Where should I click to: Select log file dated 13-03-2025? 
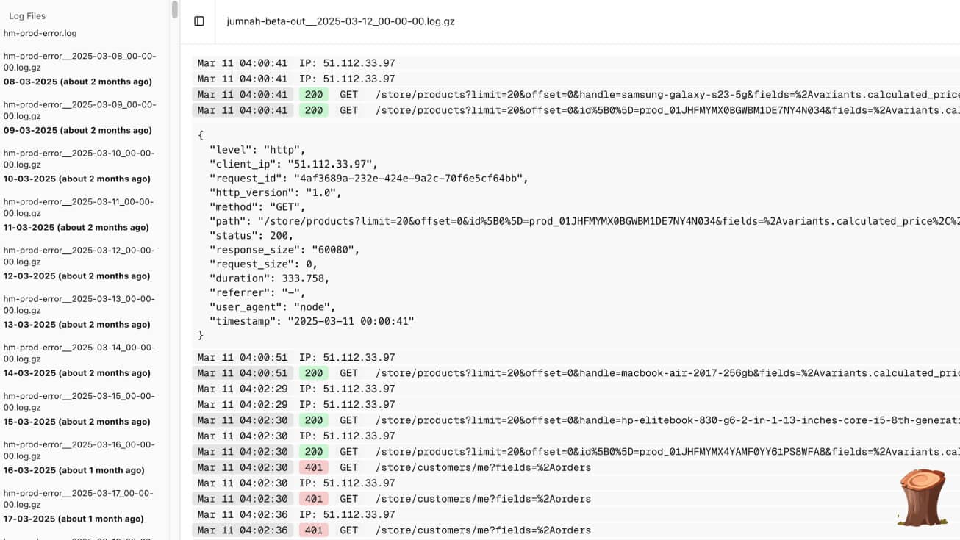(x=79, y=311)
